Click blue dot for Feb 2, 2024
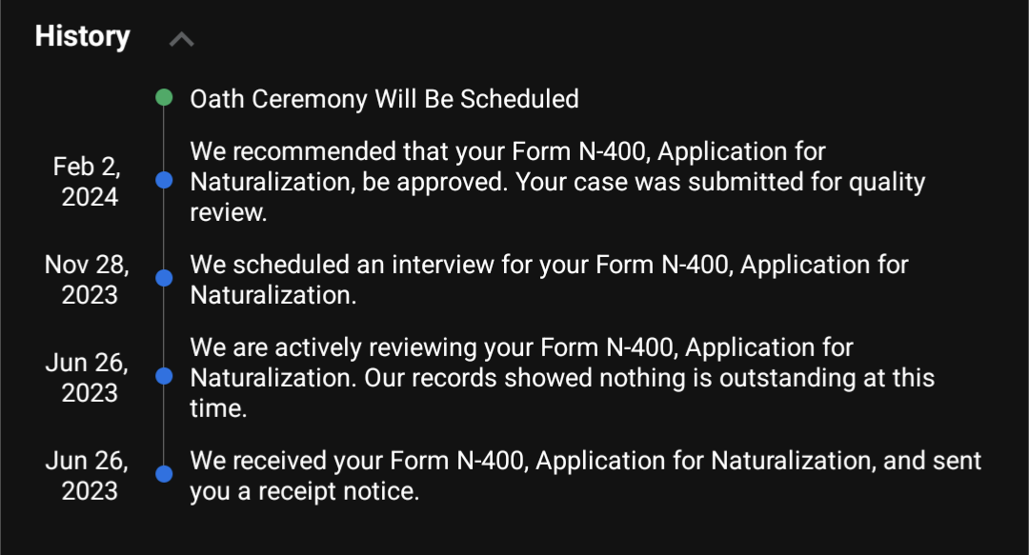The width and height of the screenshot is (1029, 555). (164, 180)
